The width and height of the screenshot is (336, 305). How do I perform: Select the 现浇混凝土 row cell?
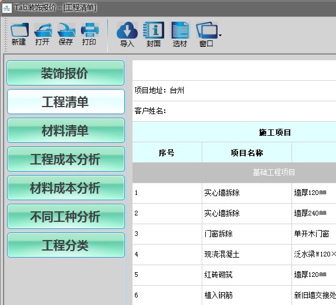point(247,255)
